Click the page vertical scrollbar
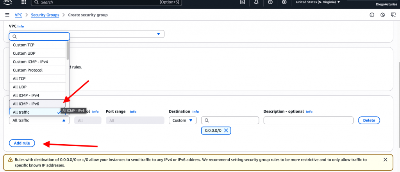Screen dimensions: 400x172 pyautogui.click(x=398, y=105)
